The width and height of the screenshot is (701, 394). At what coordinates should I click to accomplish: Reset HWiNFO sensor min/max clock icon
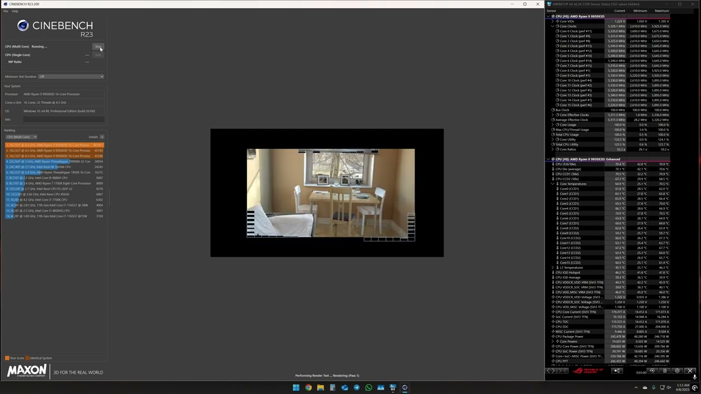coord(652,370)
